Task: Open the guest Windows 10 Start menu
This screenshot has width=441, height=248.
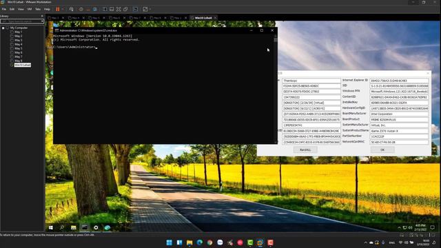Action: (51, 227)
